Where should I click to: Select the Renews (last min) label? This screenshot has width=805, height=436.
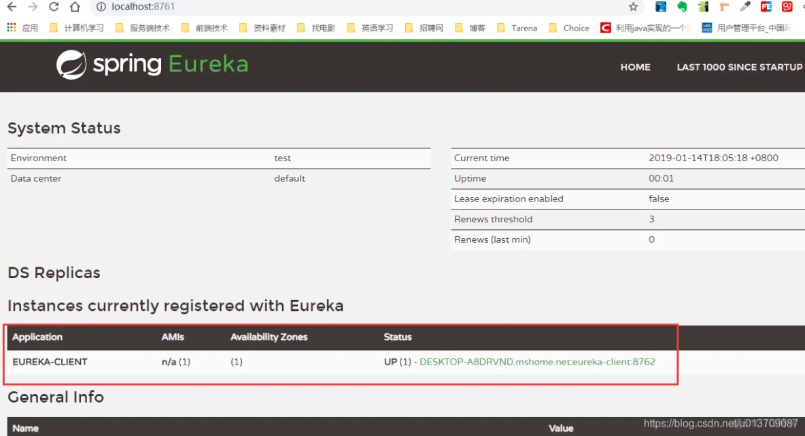[492, 239]
